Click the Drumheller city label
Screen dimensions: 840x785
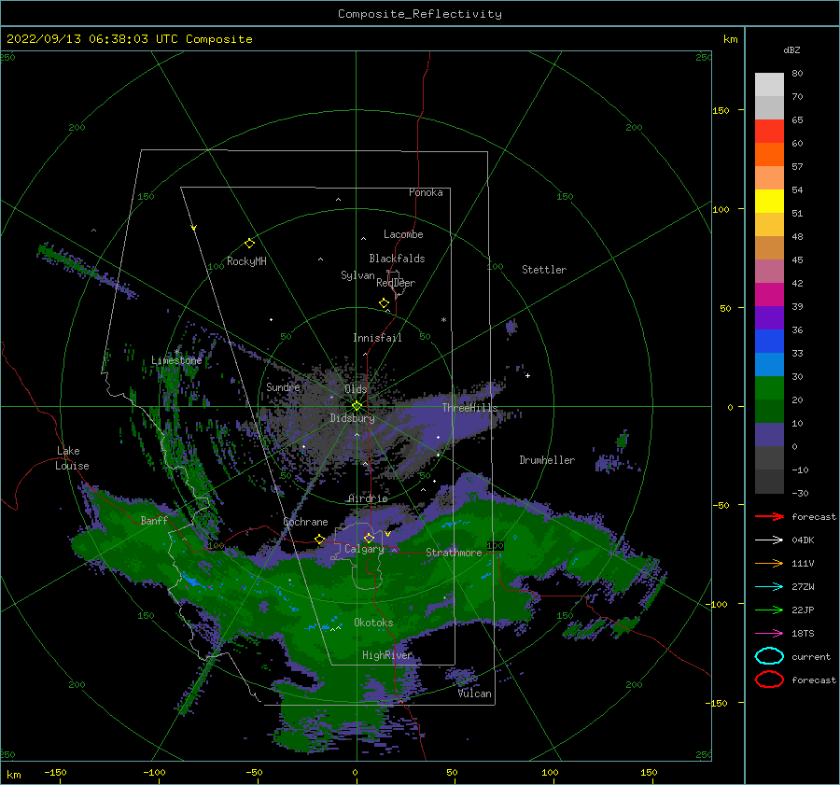coord(547,460)
